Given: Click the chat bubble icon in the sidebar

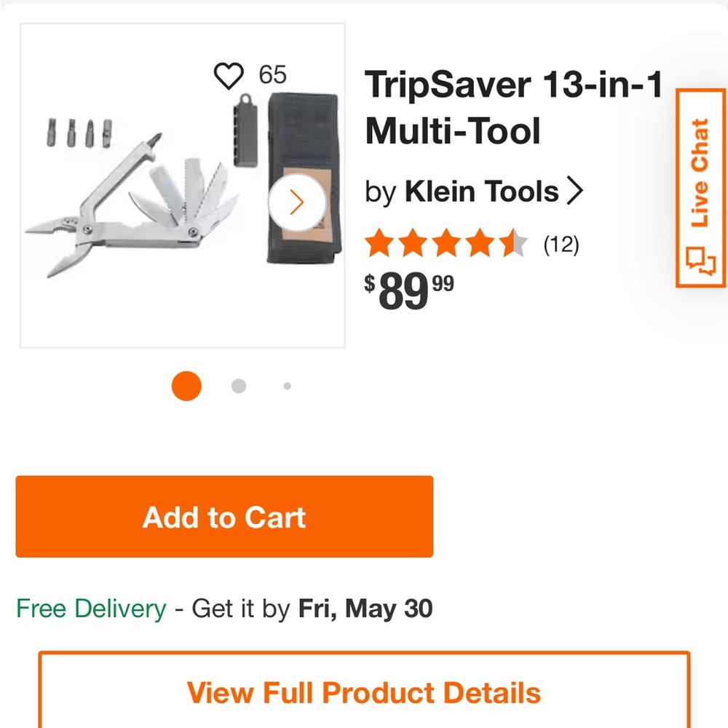Looking at the screenshot, I should point(701,261).
